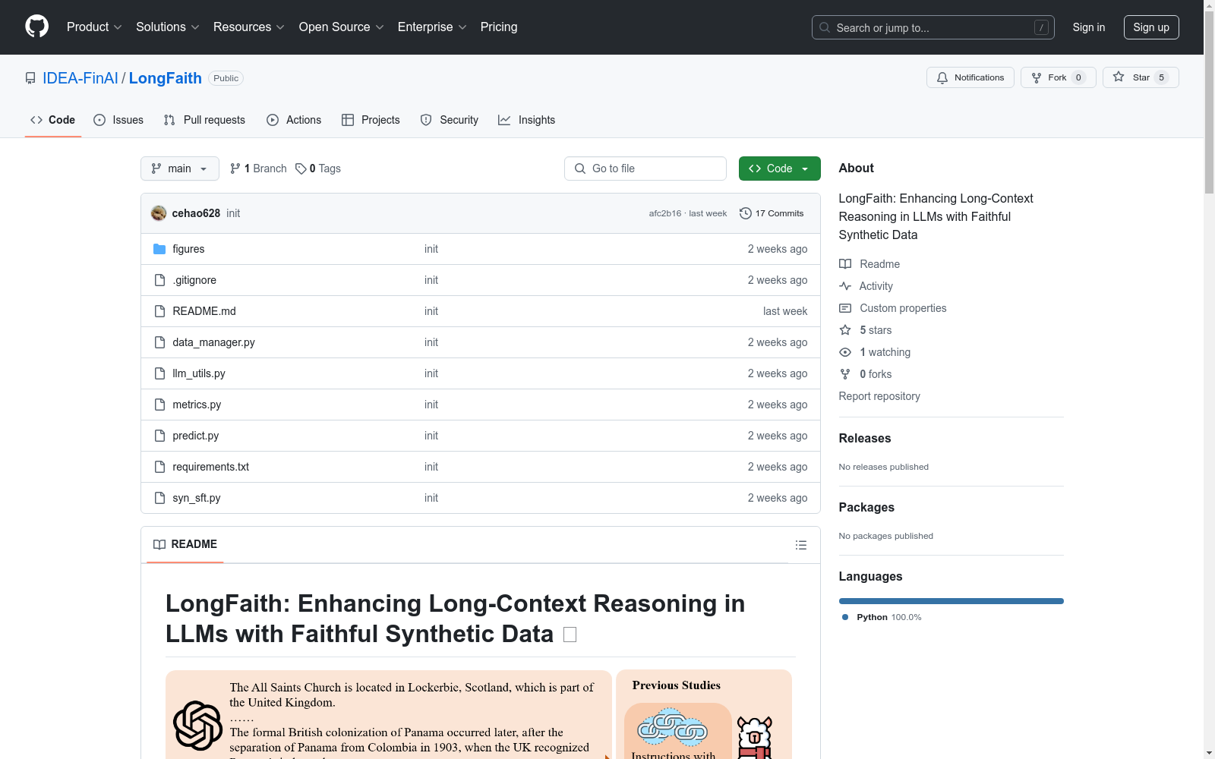The image size is (1215, 759).
Task: Click the file icon next to syn_sft.py
Action: pos(159,498)
